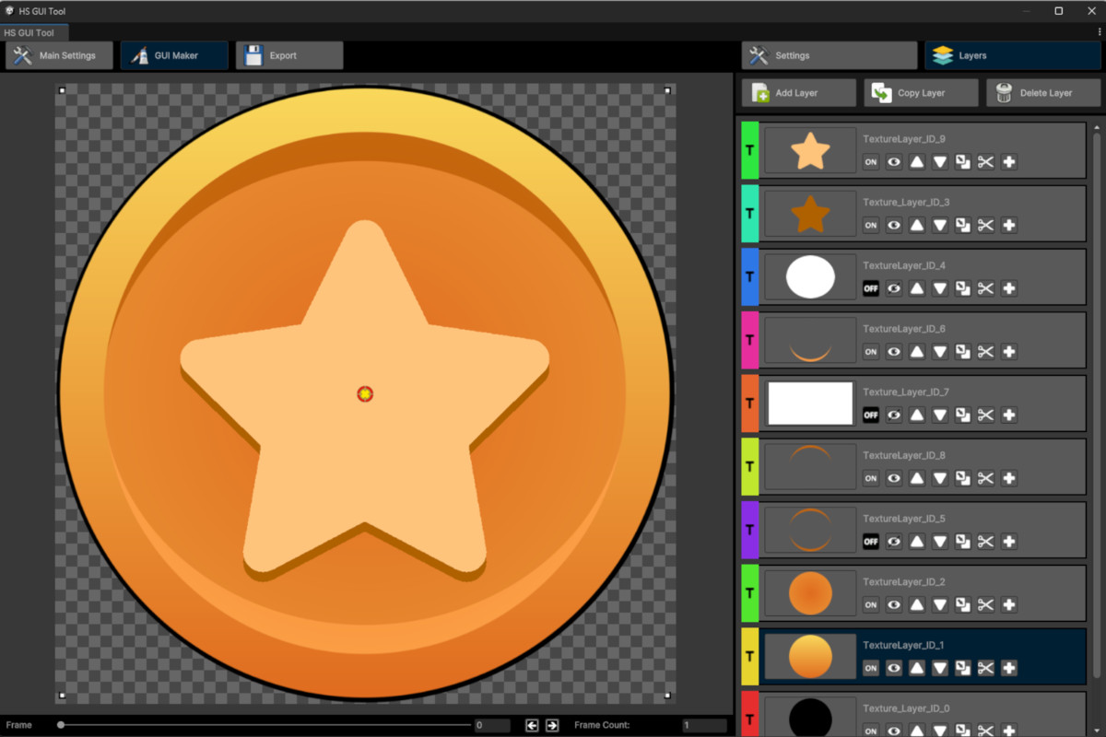1106x737 pixels.
Task: Select the TextureLayer_ID_0 black circle thumbnail
Action: (809, 718)
